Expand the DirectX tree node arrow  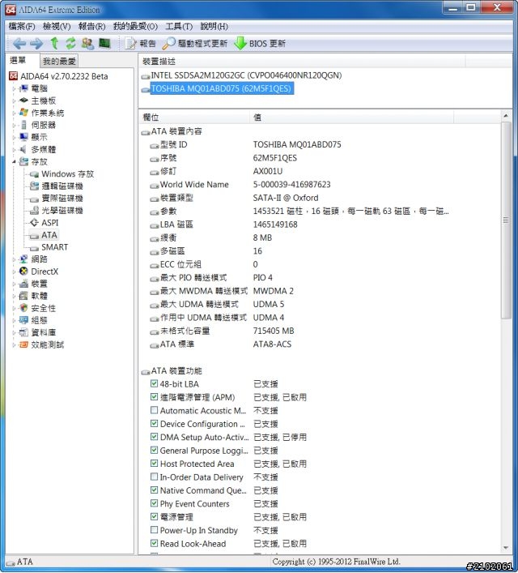[x=14, y=272]
